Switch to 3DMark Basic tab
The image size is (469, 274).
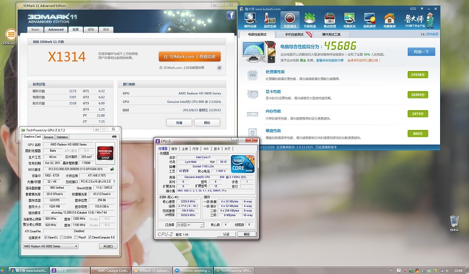(x=35, y=29)
